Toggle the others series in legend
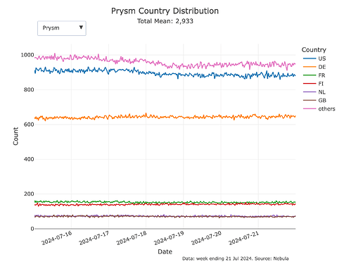This screenshot has height=264, width=344. pos(319,108)
